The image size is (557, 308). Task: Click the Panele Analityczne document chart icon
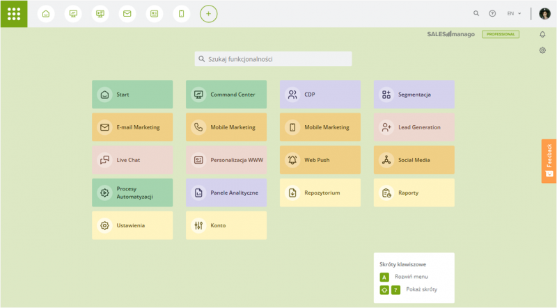(198, 193)
